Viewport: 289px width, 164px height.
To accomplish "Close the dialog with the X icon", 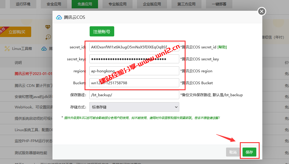I will pos(261,11).
